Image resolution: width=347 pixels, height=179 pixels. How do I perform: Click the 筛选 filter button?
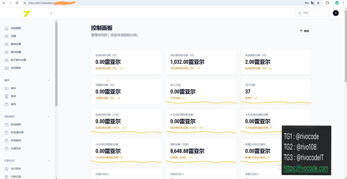pyautogui.click(x=304, y=31)
